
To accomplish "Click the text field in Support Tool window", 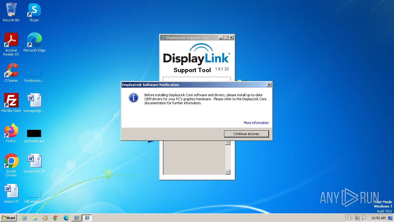I will (x=197, y=79).
